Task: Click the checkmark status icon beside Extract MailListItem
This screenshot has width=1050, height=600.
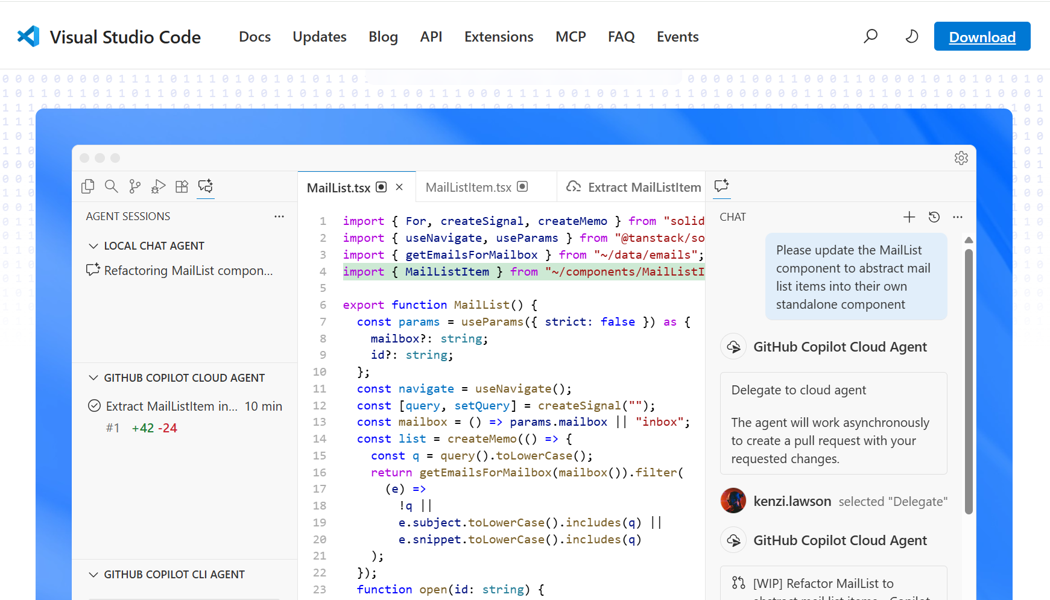Action: click(x=94, y=406)
